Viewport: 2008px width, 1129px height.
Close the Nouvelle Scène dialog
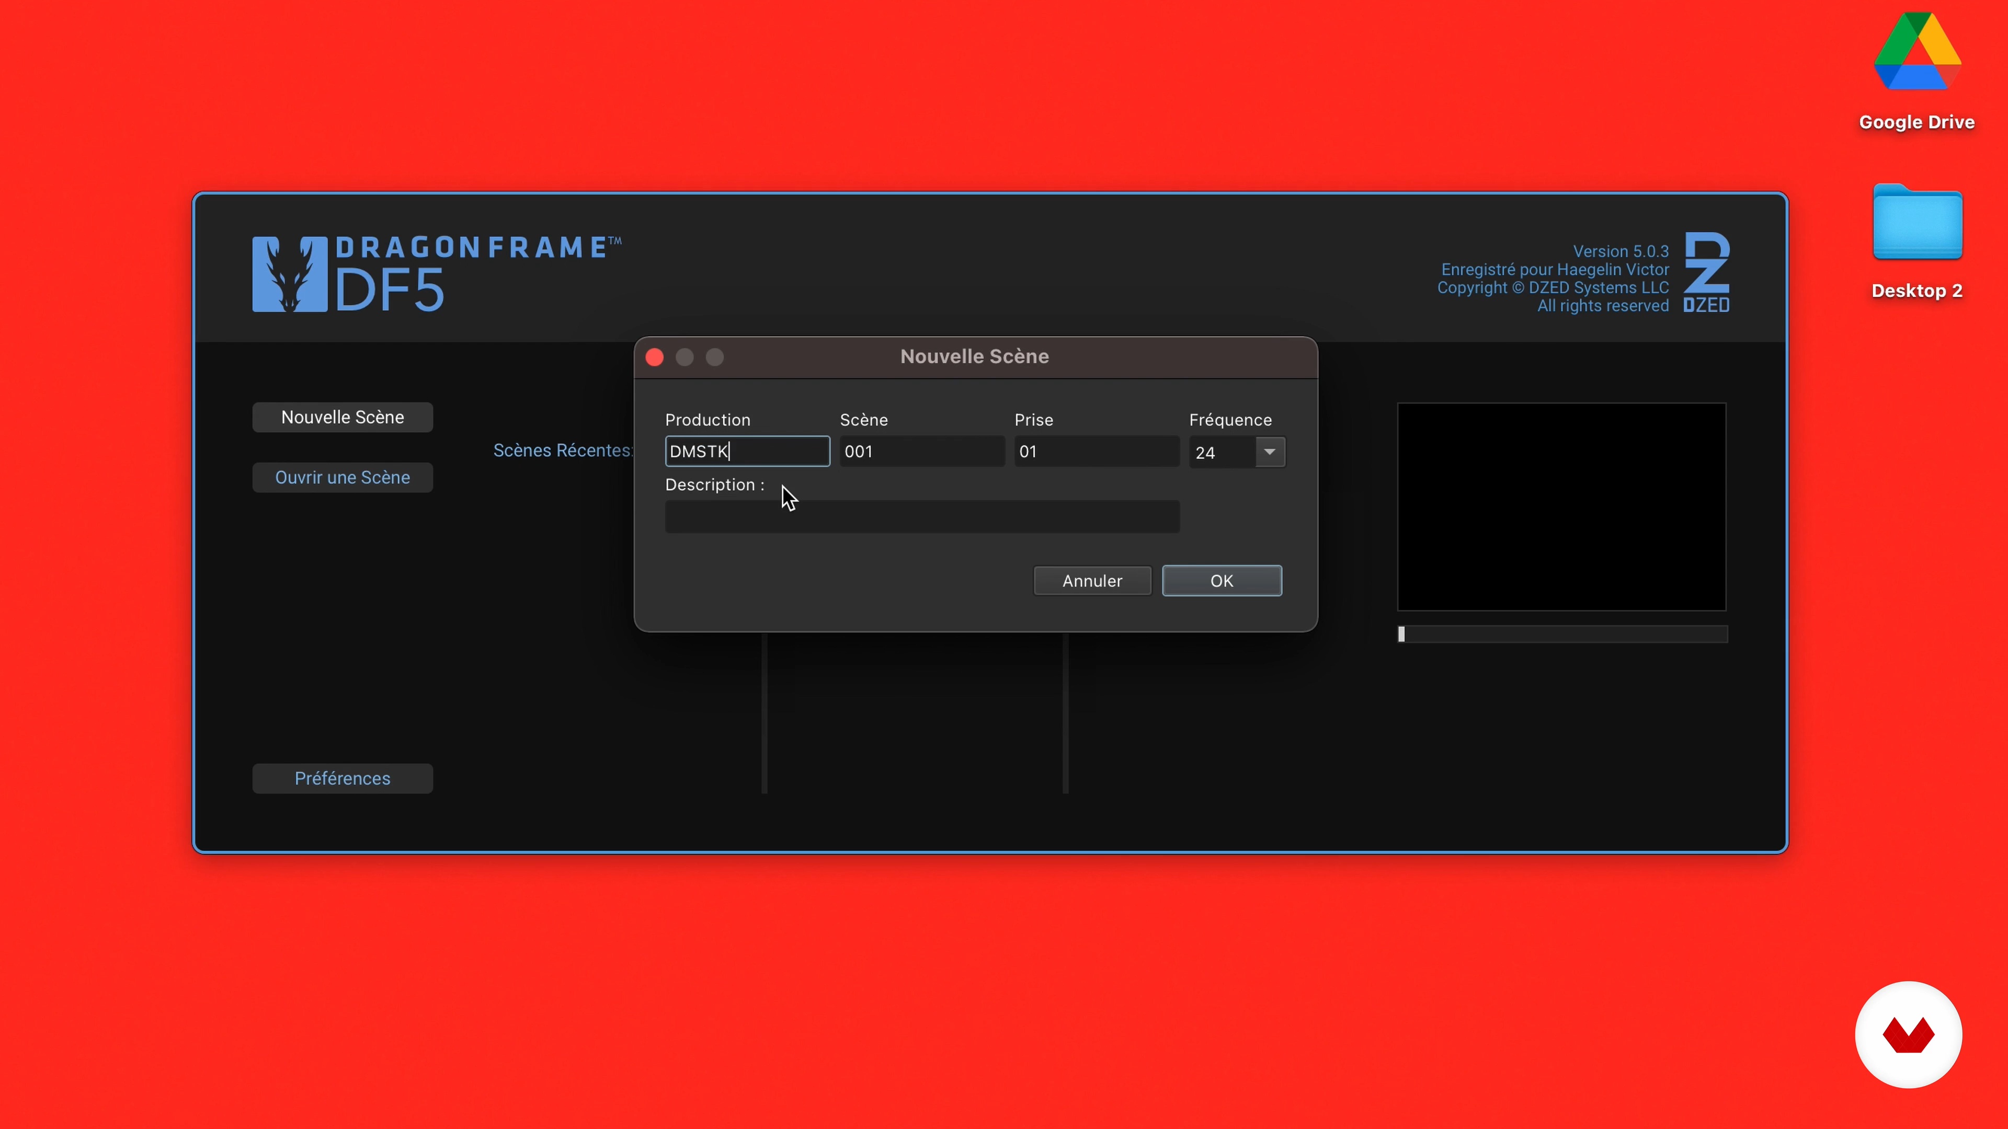[x=655, y=357]
